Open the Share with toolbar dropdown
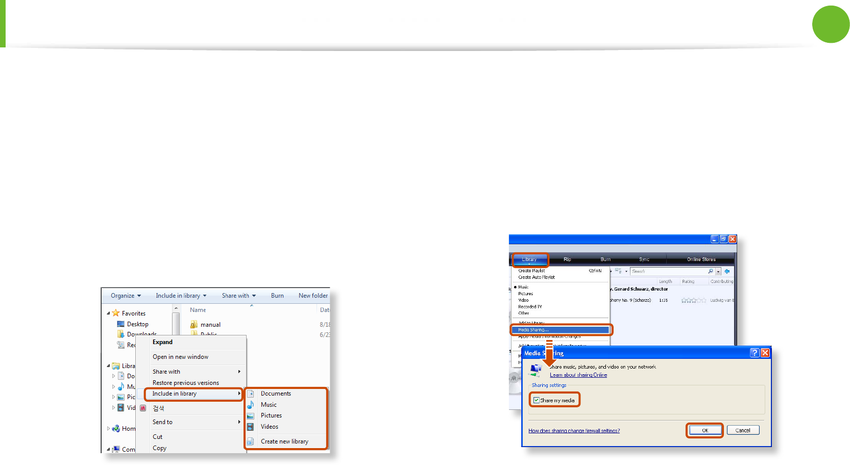Image resolution: width=850 pixels, height=470 pixels. 239,296
